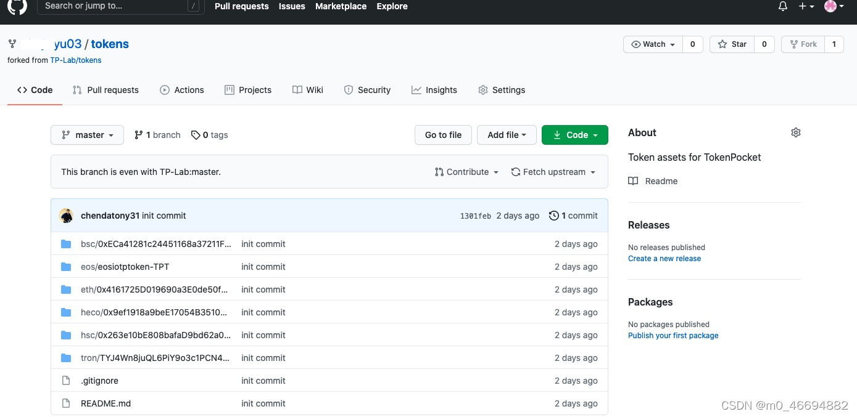
Task: Select the Code repository tab
Action: [35, 90]
